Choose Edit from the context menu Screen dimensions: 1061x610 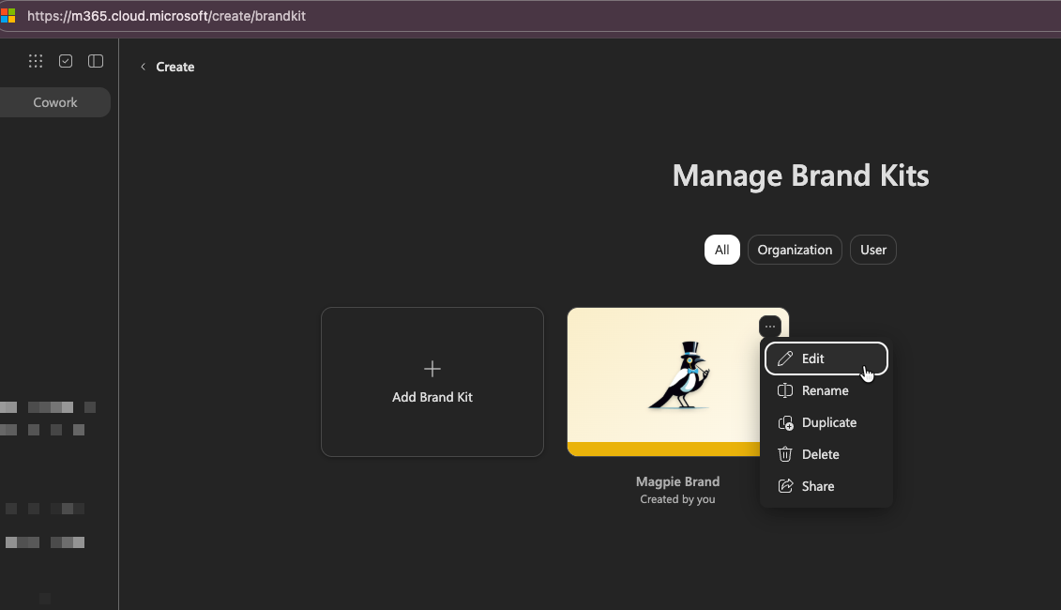tap(826, 358)
